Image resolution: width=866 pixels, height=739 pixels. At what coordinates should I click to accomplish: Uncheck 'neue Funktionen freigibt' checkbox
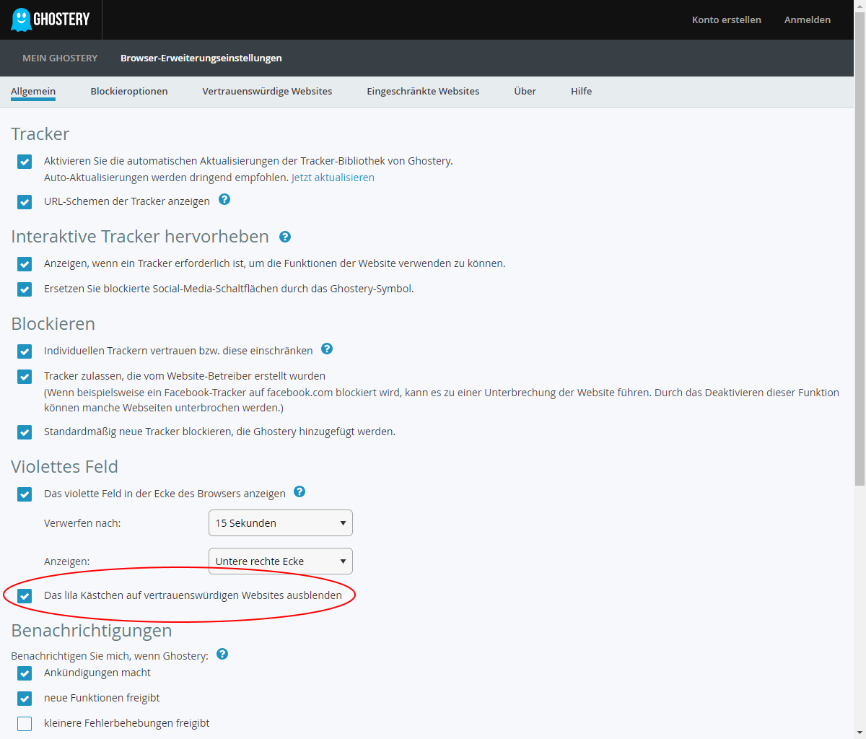25,699
